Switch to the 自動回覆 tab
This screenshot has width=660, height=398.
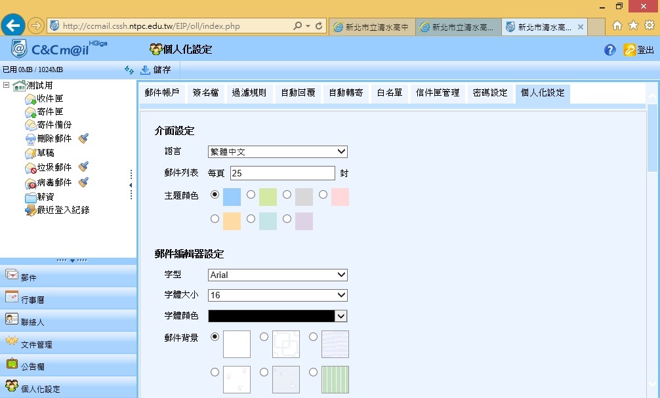tap(298, 93)
